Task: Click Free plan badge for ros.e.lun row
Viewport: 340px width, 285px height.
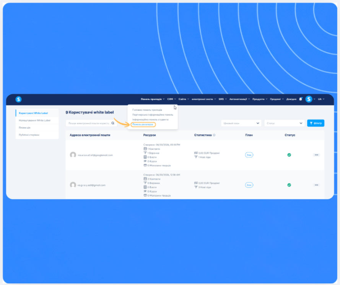Action: pyautogui.click(x=249, y=155)
